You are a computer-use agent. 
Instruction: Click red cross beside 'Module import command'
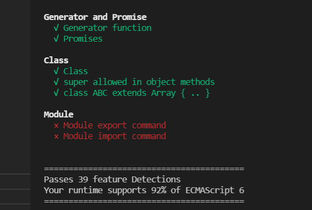pos(56,136)
